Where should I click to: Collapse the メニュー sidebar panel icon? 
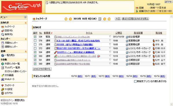click(x=25, y=17)
